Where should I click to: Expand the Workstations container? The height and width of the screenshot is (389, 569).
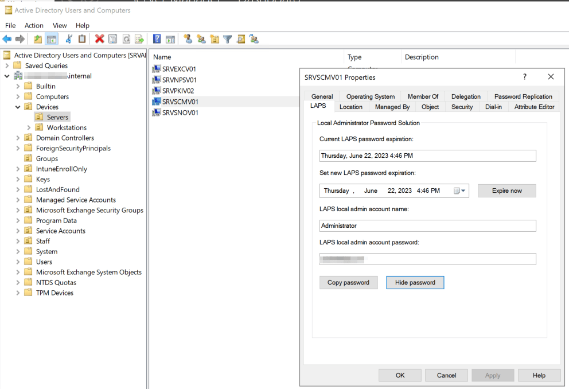click(28, 127)
